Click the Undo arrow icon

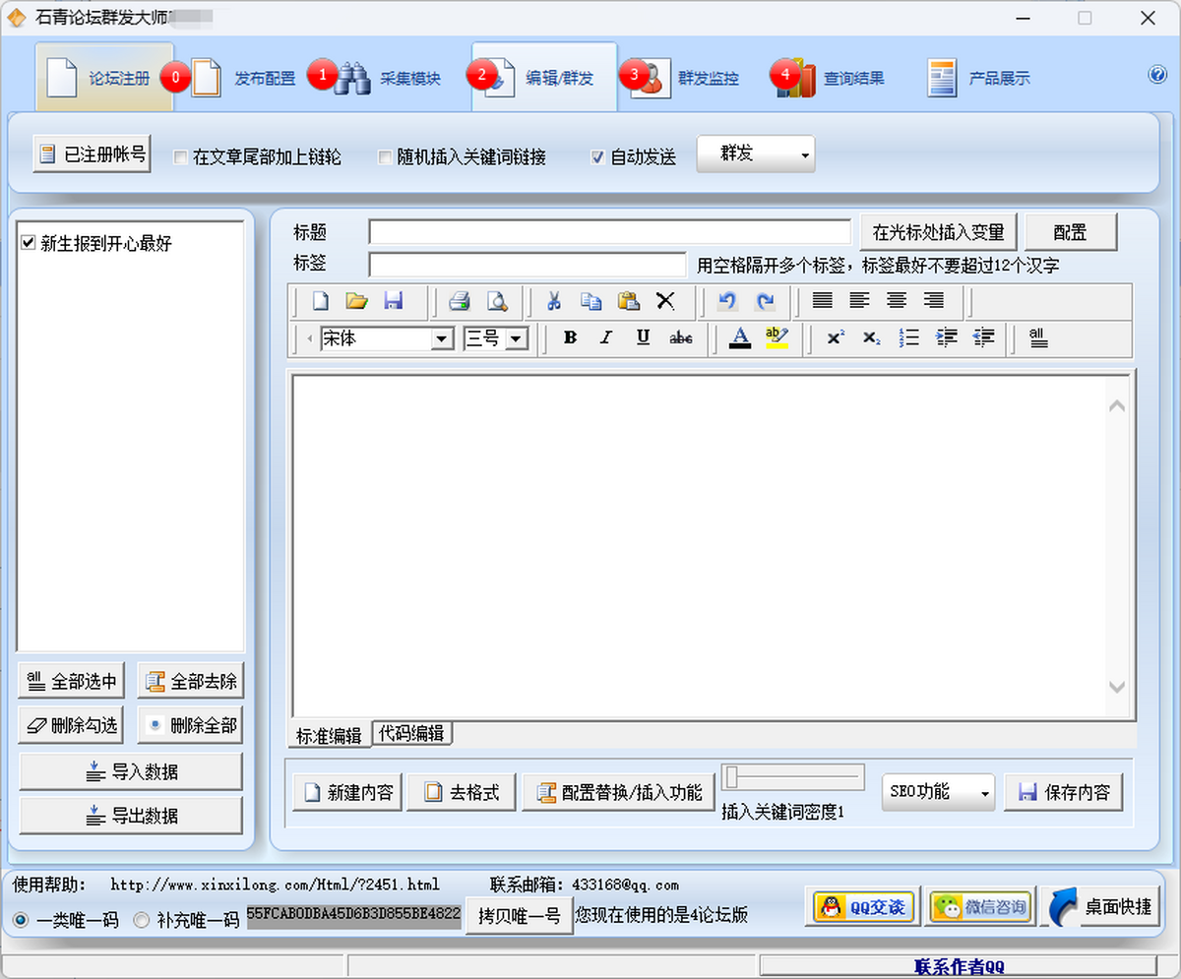click(x=727, y=301)
